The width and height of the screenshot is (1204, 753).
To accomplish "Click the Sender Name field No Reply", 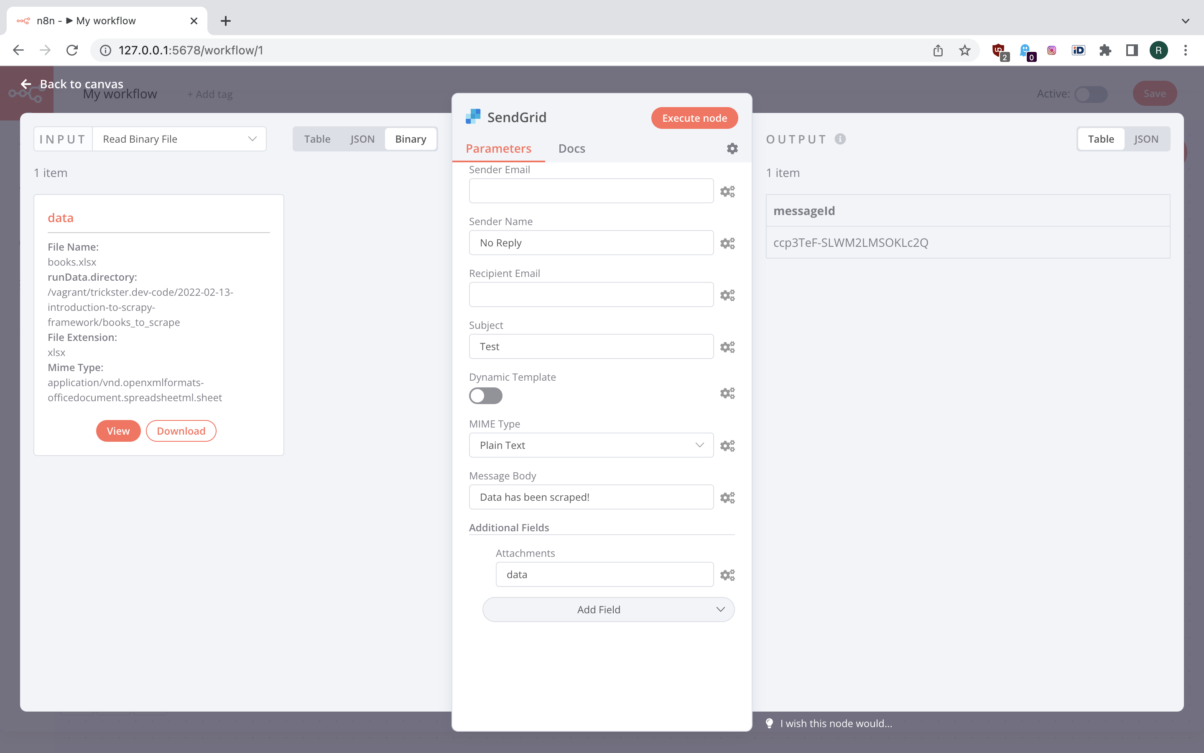I will [591, 243].
